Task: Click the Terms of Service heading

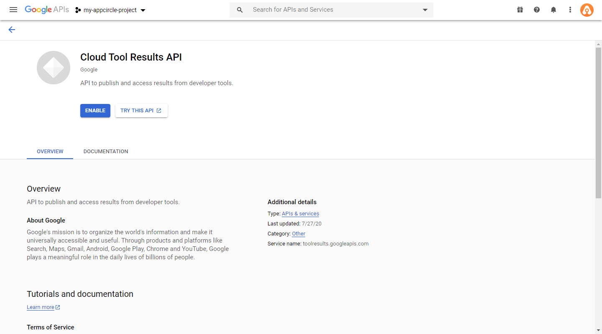Action: (51, 327)
